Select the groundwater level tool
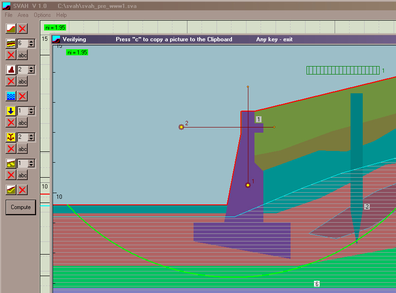 click(x=11, y=96)
